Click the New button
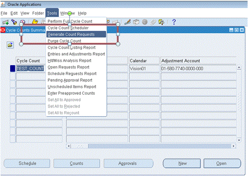248x180 pixels. 182,163
